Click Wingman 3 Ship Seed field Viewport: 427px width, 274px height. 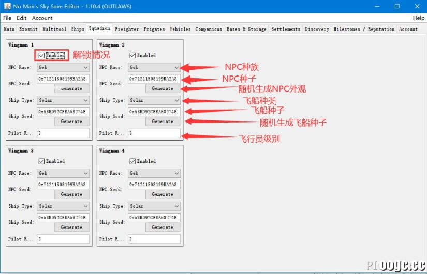63,218
